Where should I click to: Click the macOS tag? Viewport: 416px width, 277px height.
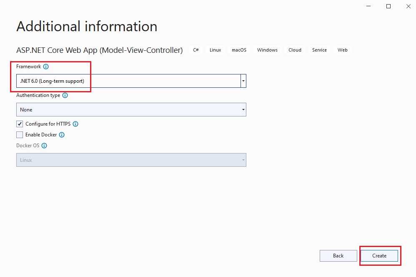[239, 50]
